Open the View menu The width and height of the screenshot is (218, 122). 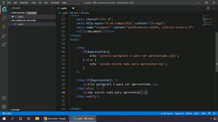pyautogui.click(x=34, y=2)
